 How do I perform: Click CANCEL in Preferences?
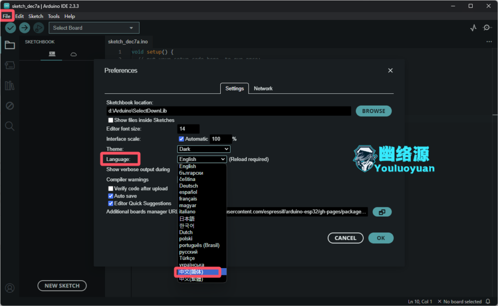(x=346, y=238)
